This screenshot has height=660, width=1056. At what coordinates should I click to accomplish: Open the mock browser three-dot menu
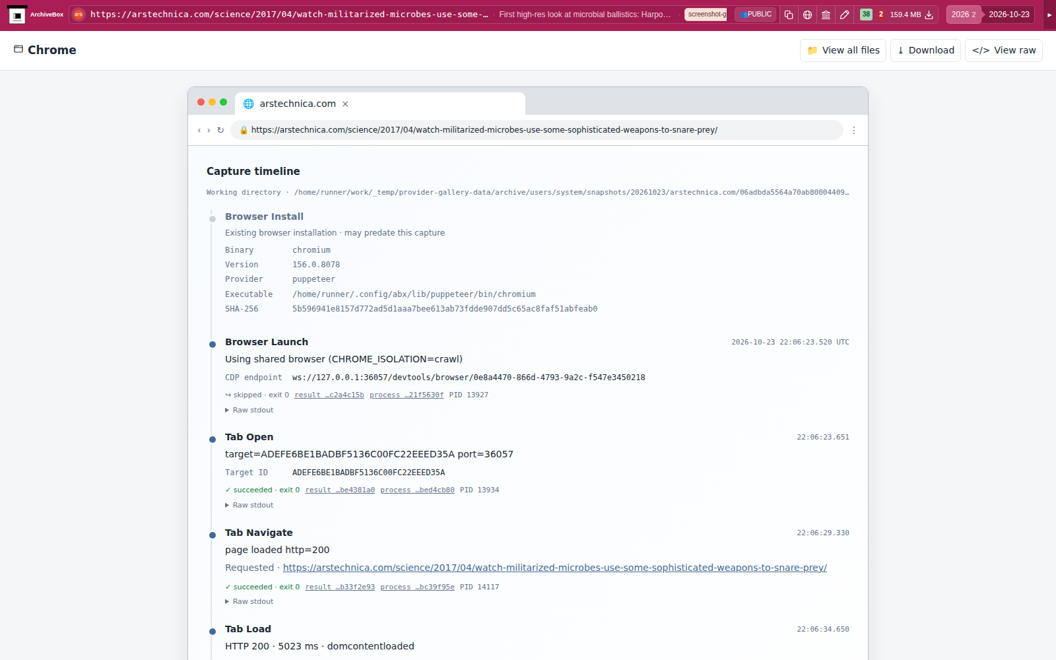click(854, 131)
